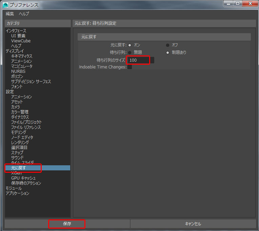Toggle the Undoable Time Changes checkbox
This screenshot has width=259, height=231.
[x=129, y=67]
